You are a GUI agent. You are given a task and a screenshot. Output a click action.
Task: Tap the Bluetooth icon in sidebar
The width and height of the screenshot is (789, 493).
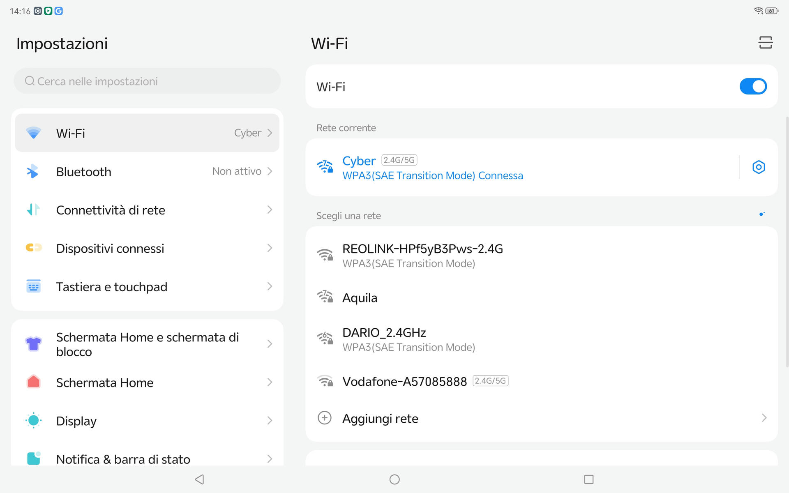(33, 171)
